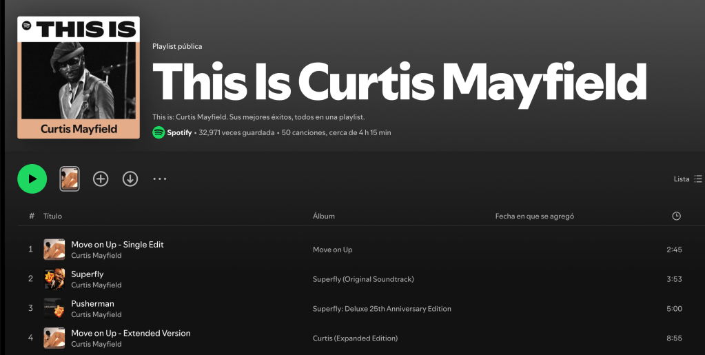Image resolution: width=705 pixels, height=355 pixels.
Task: Click the This Is Curtis Mayfield cover art
Action: pos(79,77)
